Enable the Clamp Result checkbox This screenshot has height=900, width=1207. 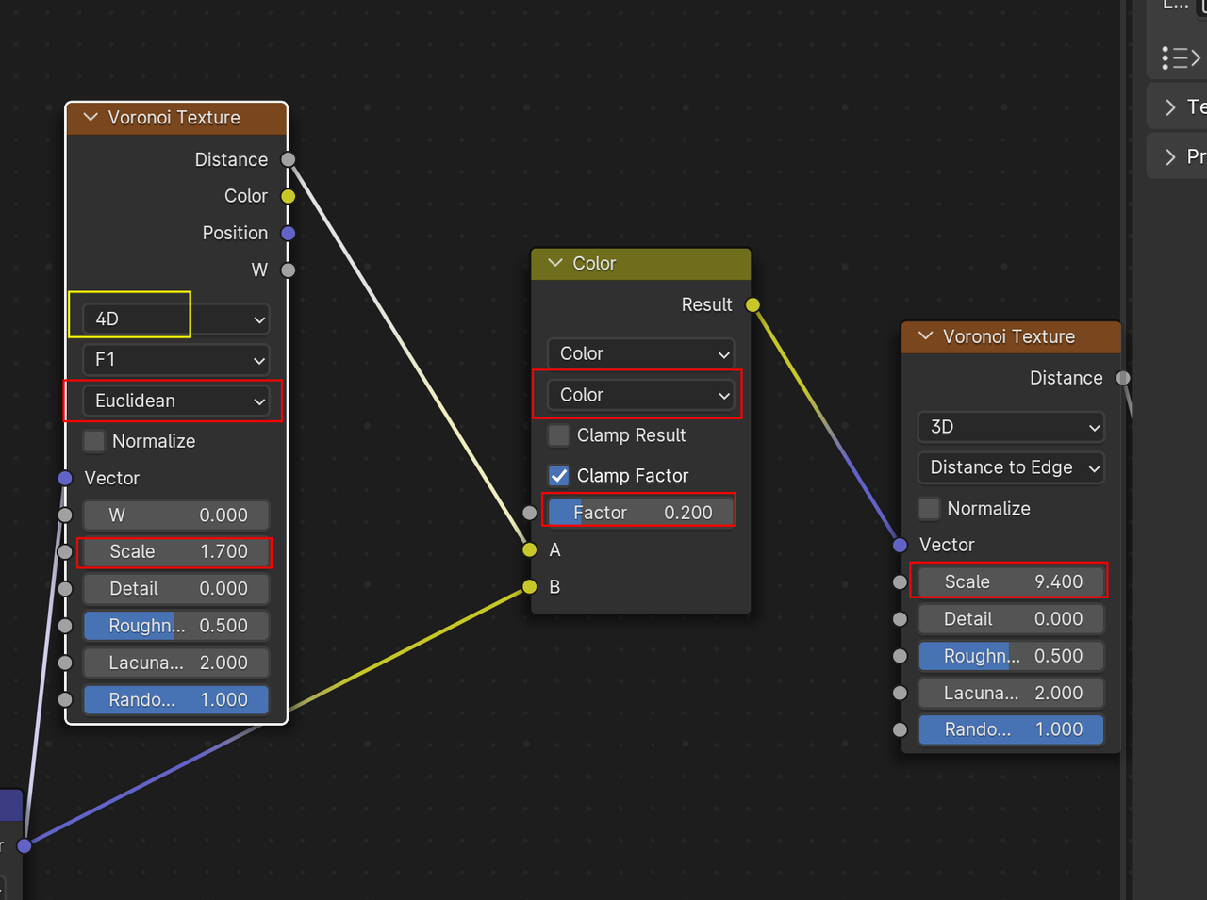click(559, 435)
